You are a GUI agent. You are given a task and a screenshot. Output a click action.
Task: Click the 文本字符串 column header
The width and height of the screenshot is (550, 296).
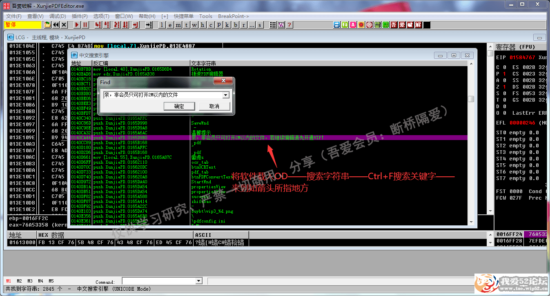[329, 63]
